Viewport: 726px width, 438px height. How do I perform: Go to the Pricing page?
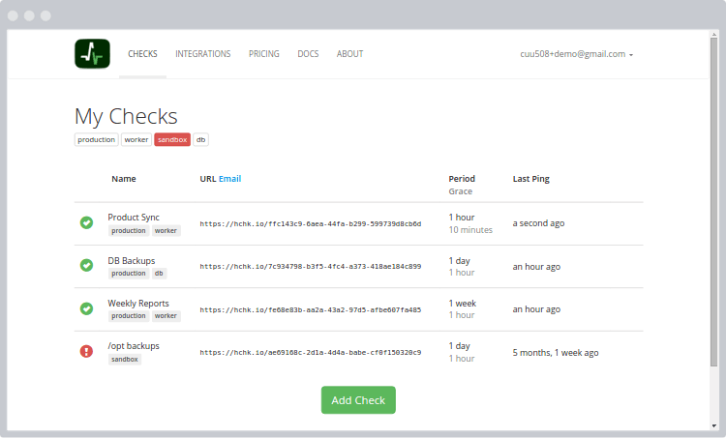(x=263, y=54)
